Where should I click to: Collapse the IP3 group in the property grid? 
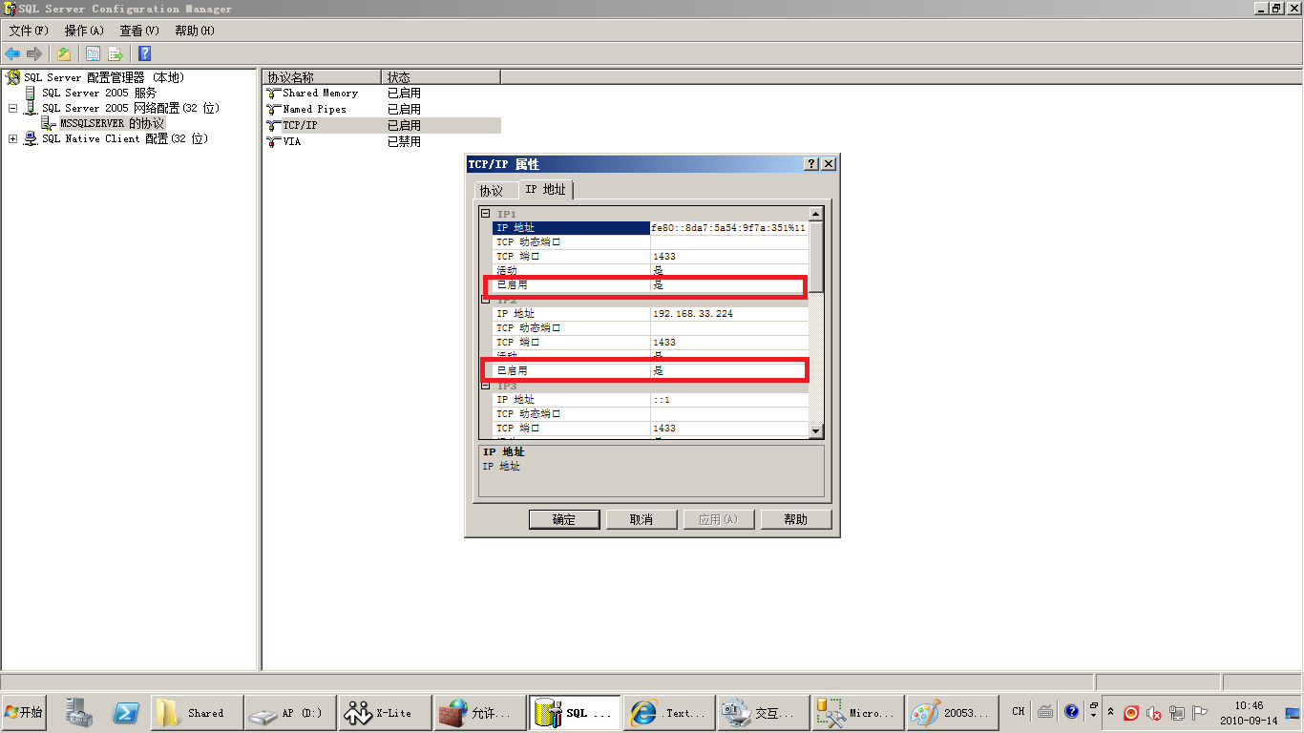coord(486,386)
